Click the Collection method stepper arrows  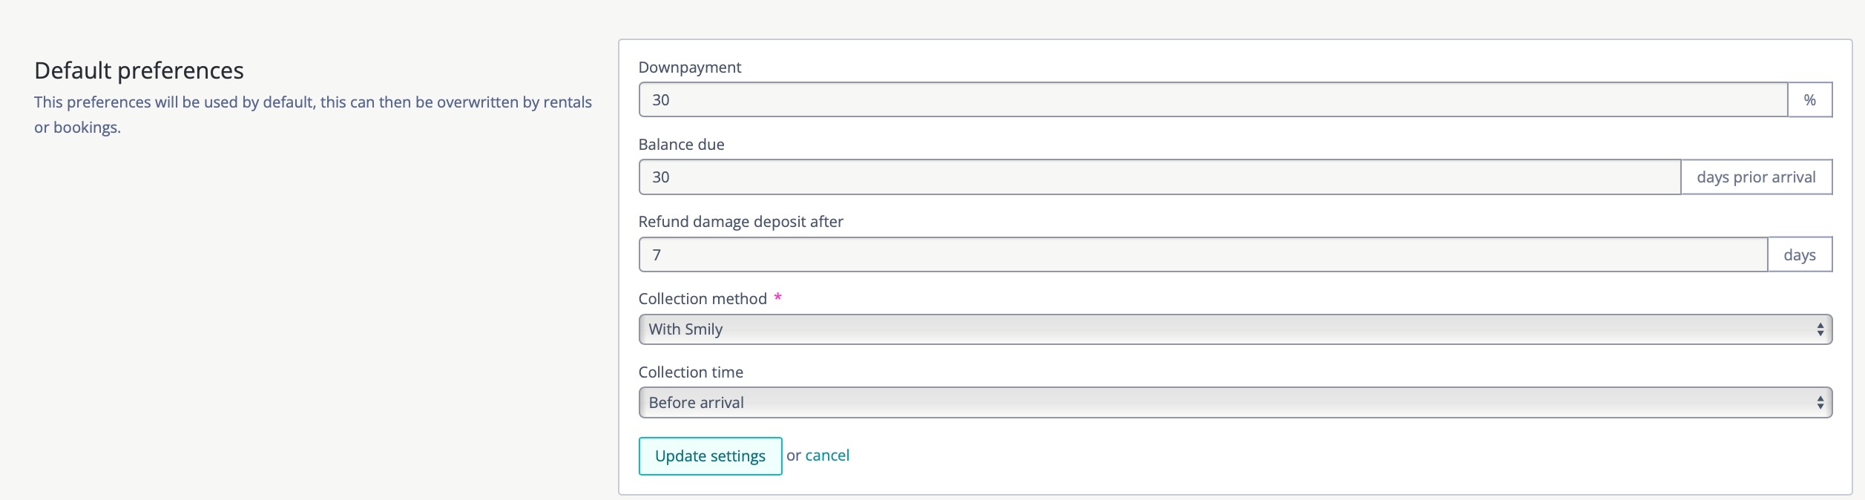[1820, 329]
